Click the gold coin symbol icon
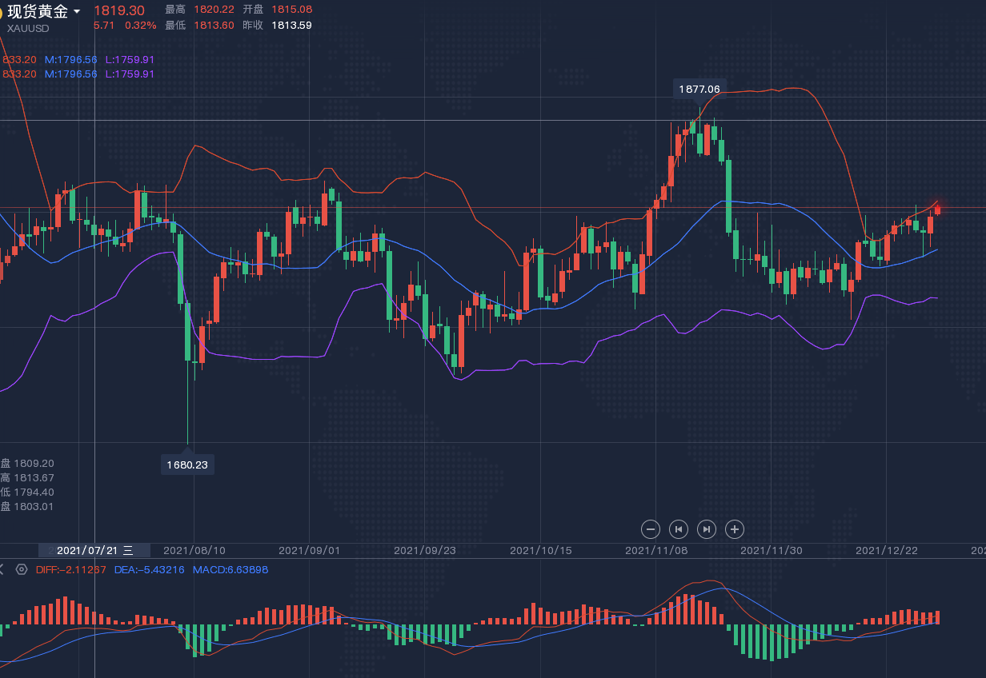Viewport: 986px width, 678px height. point(2,12)
